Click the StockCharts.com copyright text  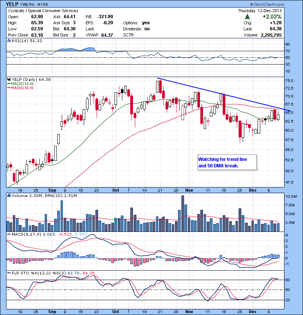(267, 4)
